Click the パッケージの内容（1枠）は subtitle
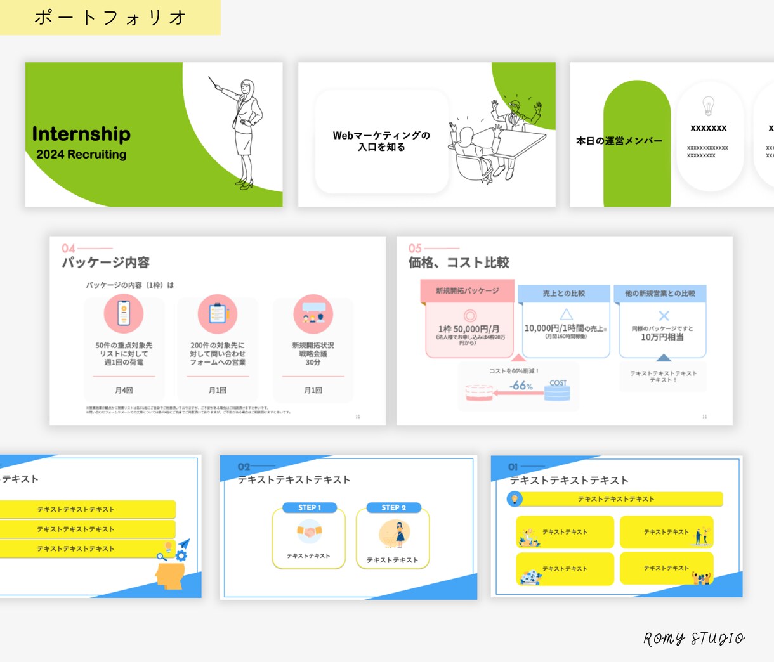The height and width of the screenshot is (662, 774). 130,285
